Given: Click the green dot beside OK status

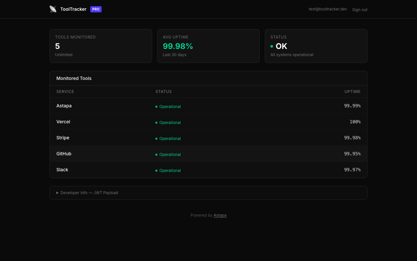Looking at the screenshot, I should point(272,46).
